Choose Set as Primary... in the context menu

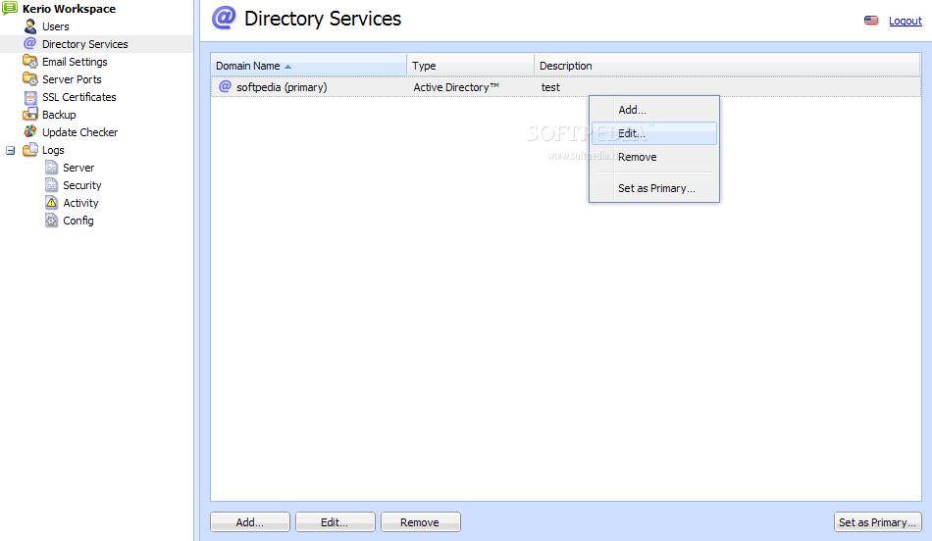tap(653, 188)
